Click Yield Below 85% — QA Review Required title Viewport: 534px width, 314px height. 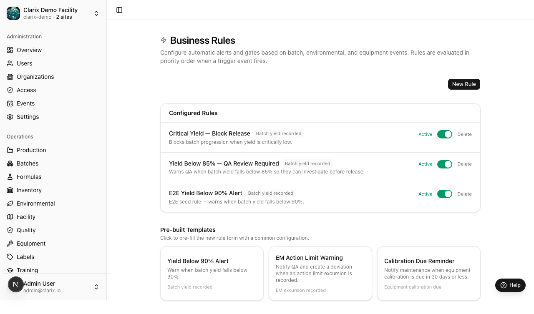pos(224,163)
